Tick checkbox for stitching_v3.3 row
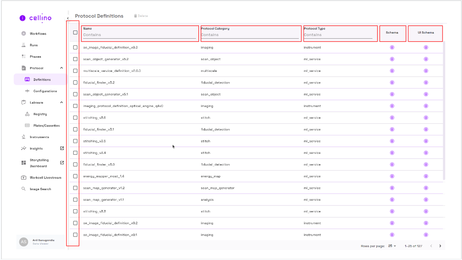The width and height of the screenshot is (462, 260). [75, 211]
